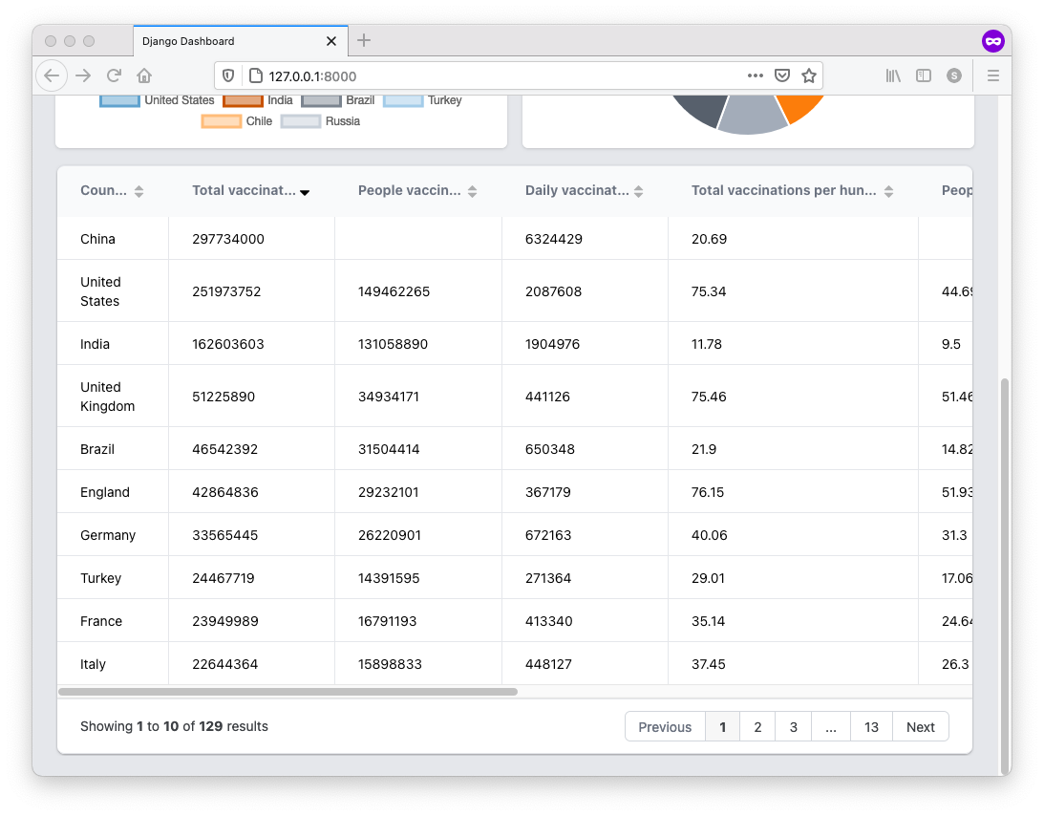Image resolution: width=1044 pixels, height=816 pixels.
Task: Click the Save to Pocket icon
Action: (x=782, y=75)
